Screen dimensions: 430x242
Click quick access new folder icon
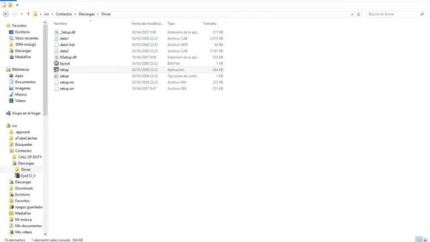[x=10, y=5]
